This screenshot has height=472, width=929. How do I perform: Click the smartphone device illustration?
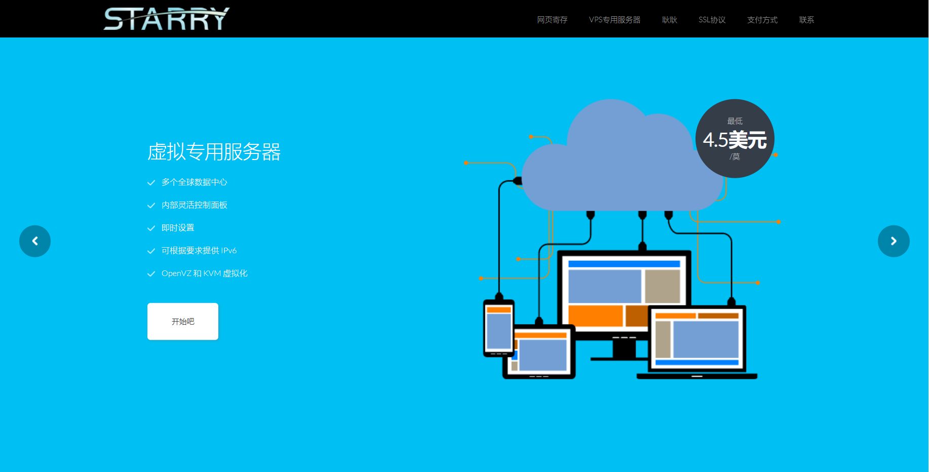[498, 328]
